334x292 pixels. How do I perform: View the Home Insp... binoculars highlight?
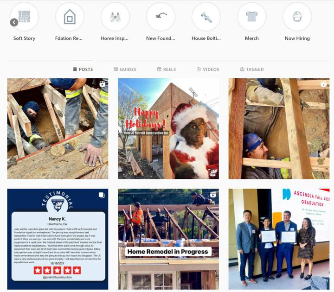click(x=115, y=17)
